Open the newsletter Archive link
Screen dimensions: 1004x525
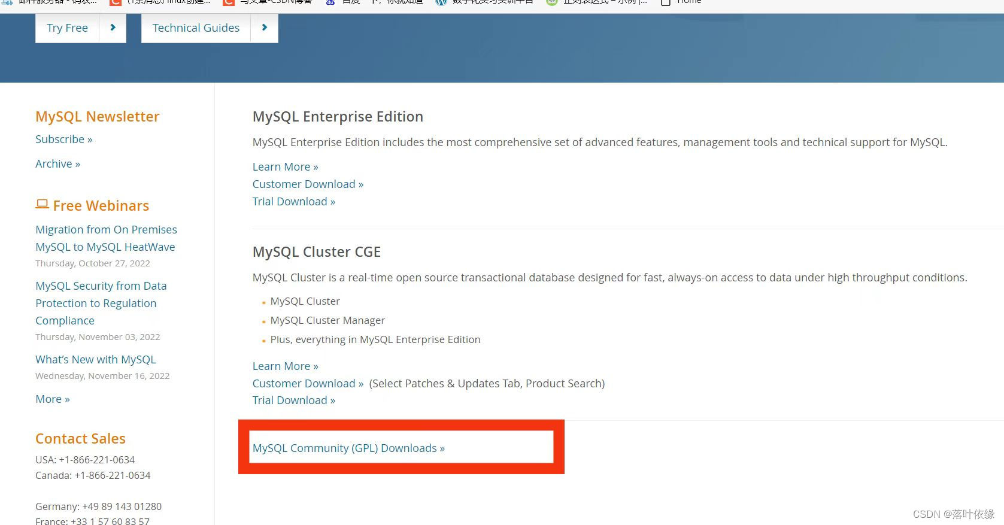coord(57,164)
